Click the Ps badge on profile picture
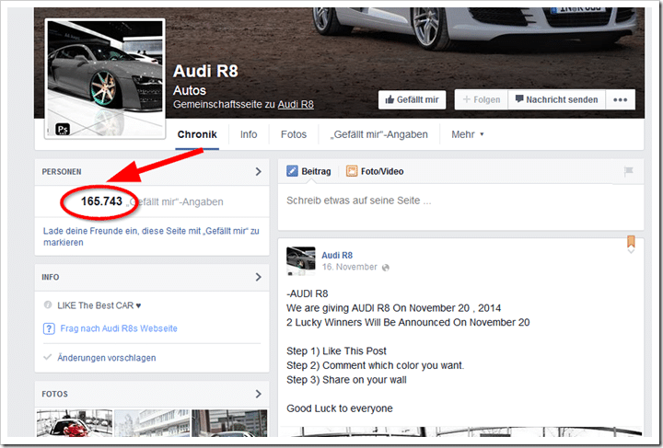 click(63, 129)
